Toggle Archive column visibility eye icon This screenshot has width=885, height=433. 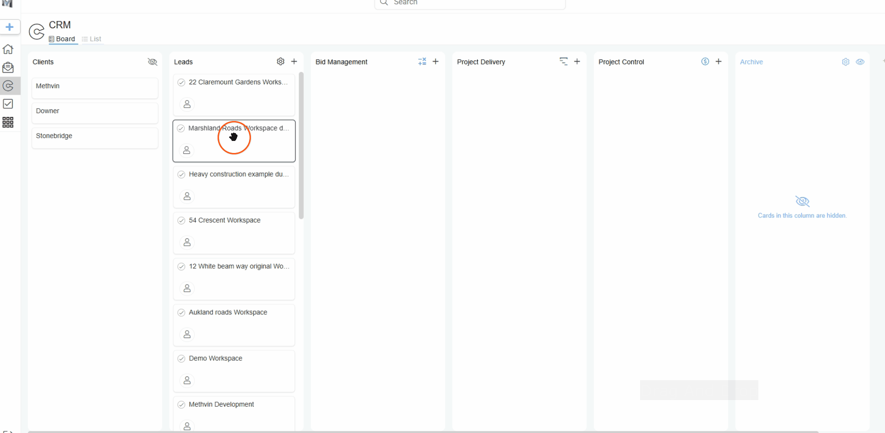point(860,62)
